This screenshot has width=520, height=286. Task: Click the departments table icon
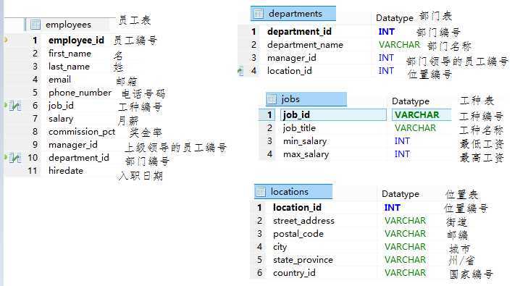coord(259,14)
